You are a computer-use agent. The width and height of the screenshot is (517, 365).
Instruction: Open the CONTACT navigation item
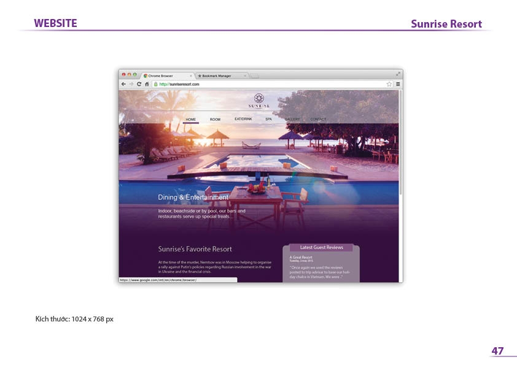318,119
